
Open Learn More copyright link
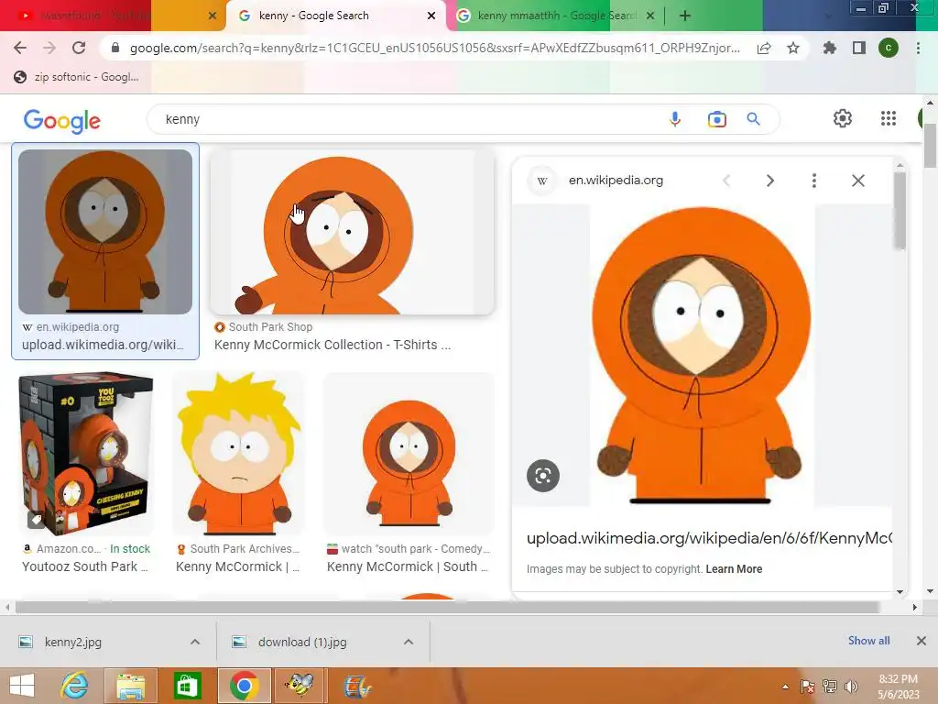click(x=734, y=568)
